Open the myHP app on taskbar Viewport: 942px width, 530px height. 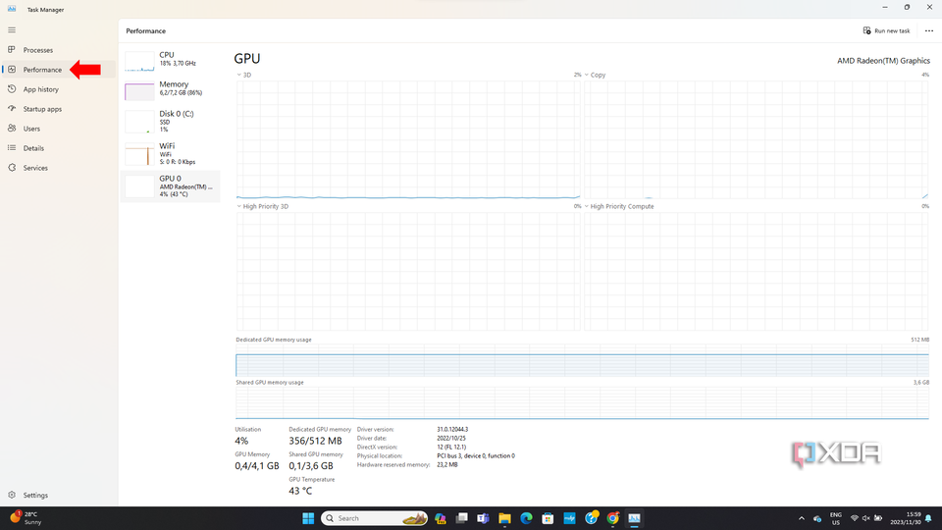click(x=569, y=518)
